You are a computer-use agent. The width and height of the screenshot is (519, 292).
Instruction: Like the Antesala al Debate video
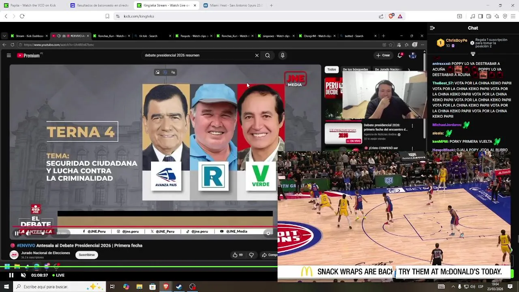[x=238, y=255]
